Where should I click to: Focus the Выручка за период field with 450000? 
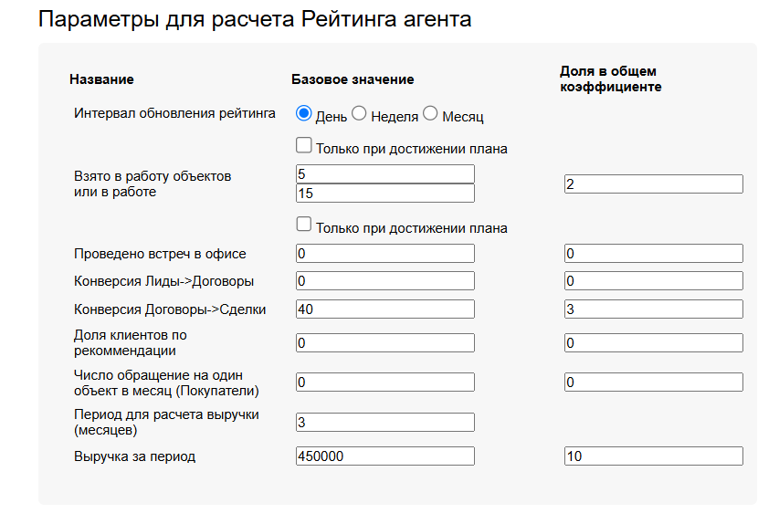click(x=384, y=456)
